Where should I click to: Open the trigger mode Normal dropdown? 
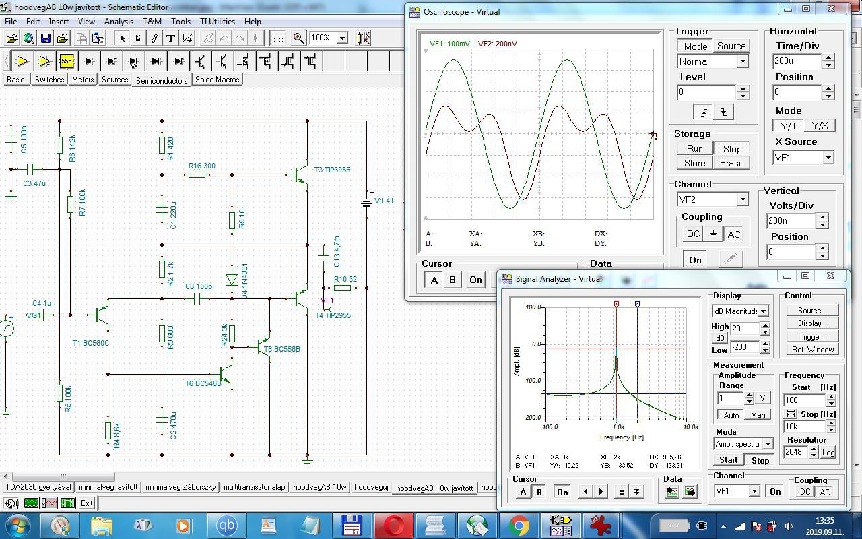(743, 61)
